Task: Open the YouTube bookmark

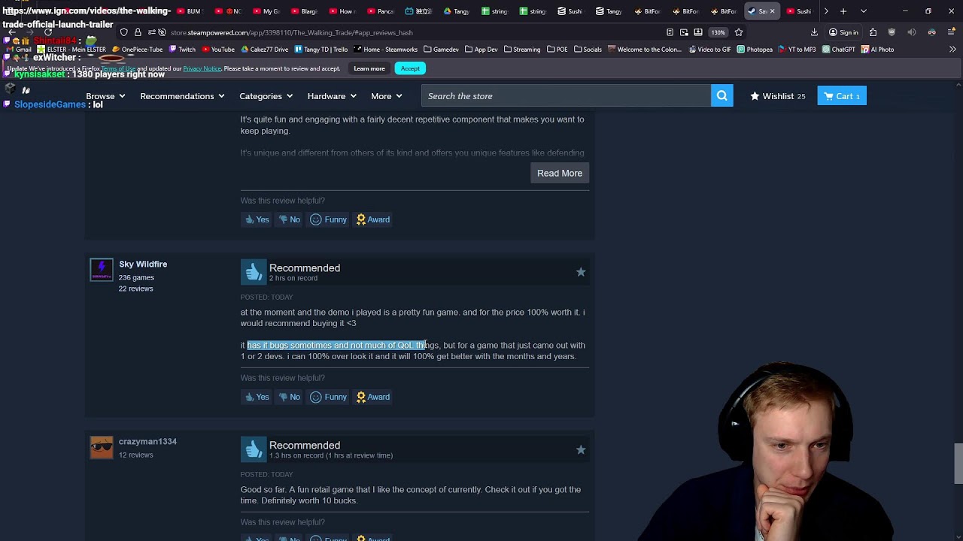Action: (x=218, y=50)
